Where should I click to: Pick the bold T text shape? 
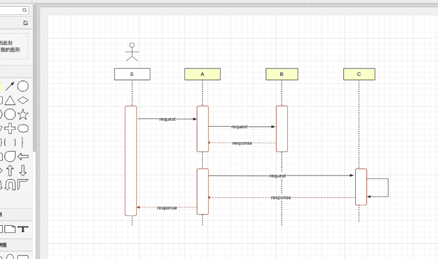pos(23,229)
